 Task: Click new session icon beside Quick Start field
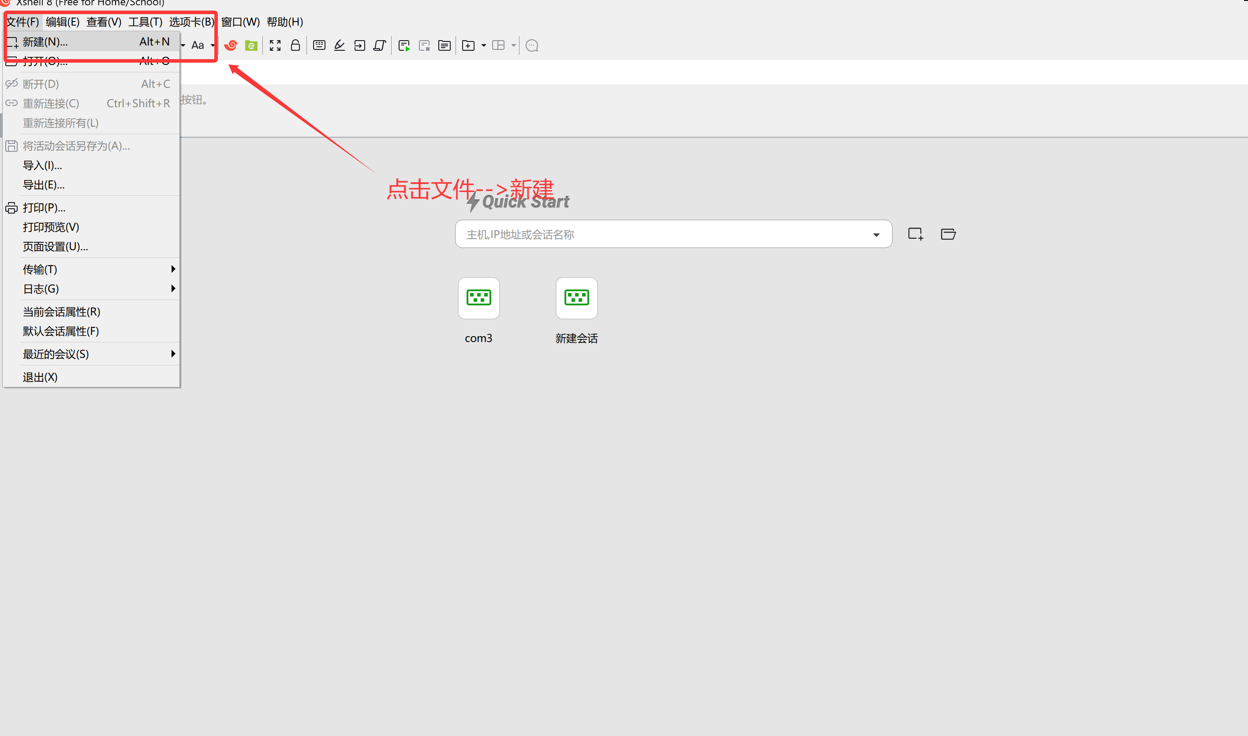[x=915, y=234]
